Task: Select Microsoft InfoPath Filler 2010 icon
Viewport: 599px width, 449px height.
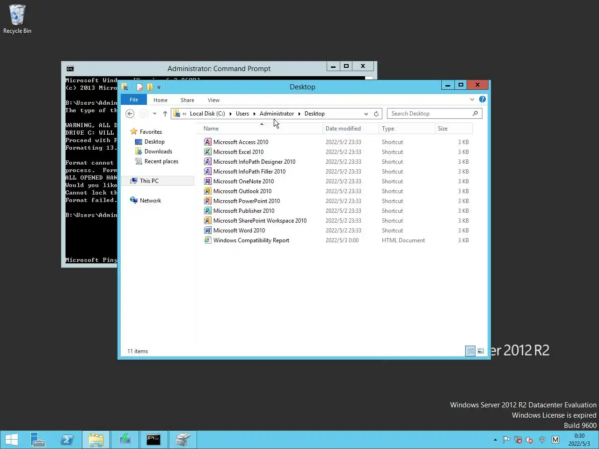Action: click(x=208, y=171)
